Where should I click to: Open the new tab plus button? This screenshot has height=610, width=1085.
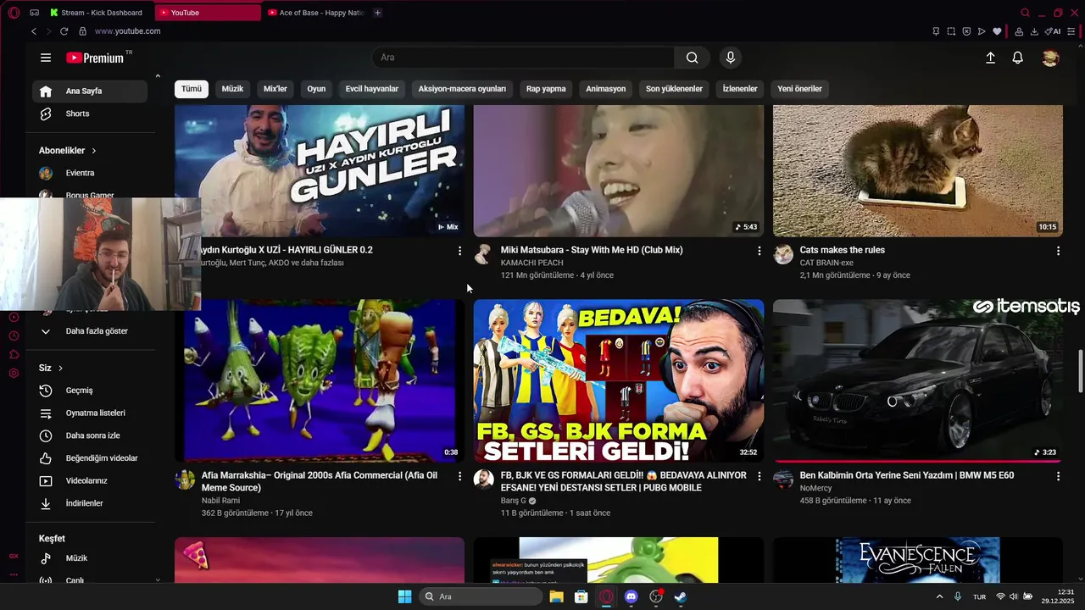tap(377, 13)
